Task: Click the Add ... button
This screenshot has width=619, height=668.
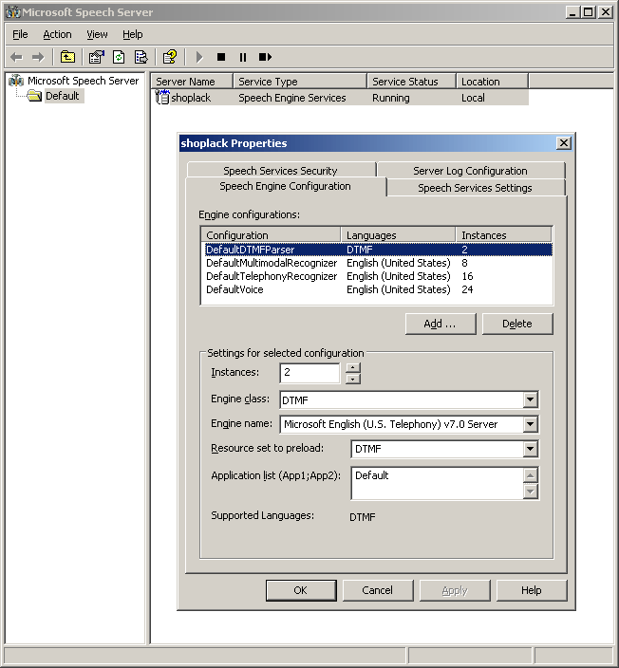Action: pos(441,324)
